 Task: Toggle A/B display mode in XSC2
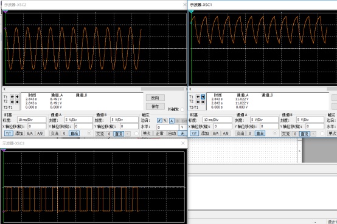click(40, 133)
